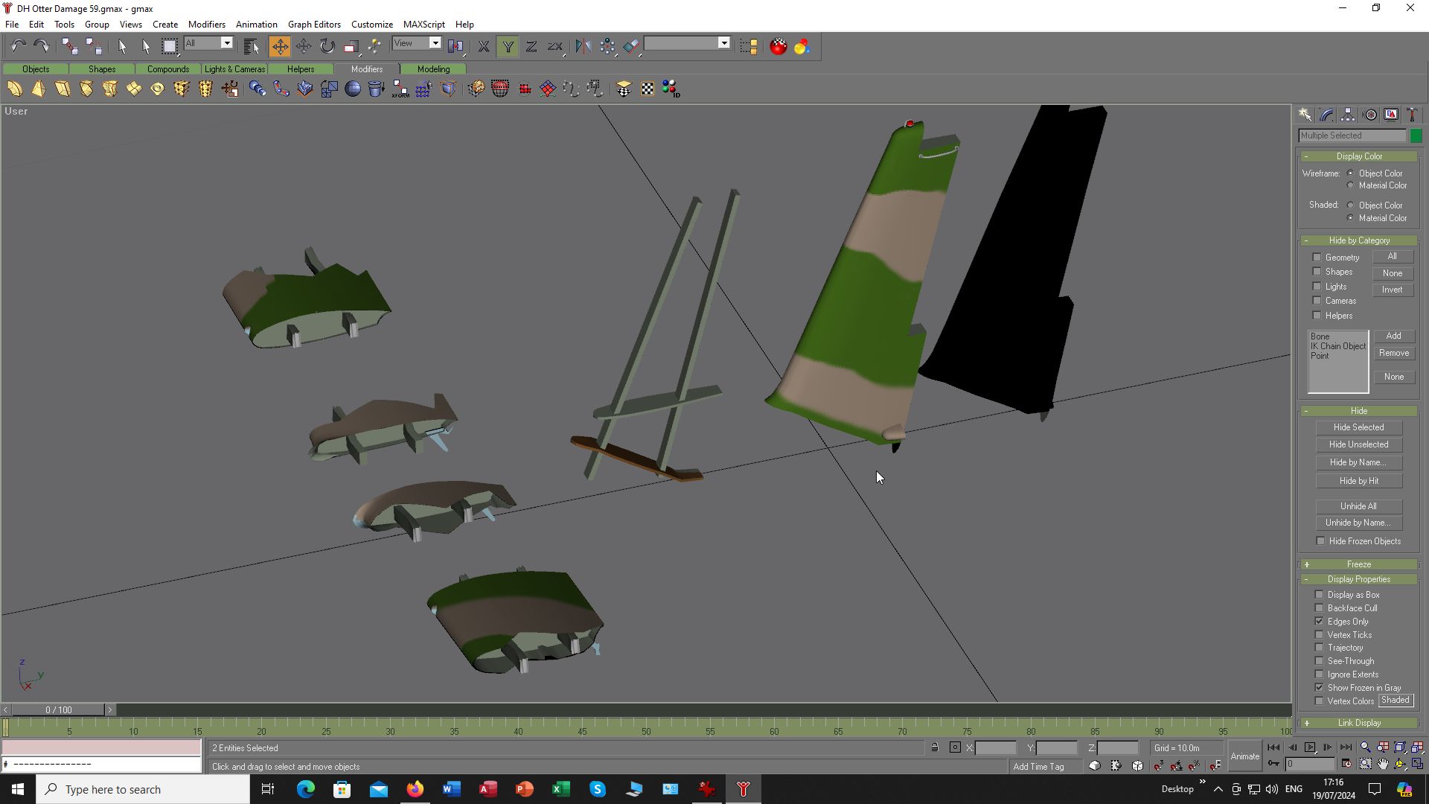Click the Mirror Selected Objects icon
This screenshot has height=804, width=1429.
click(583, 46)
